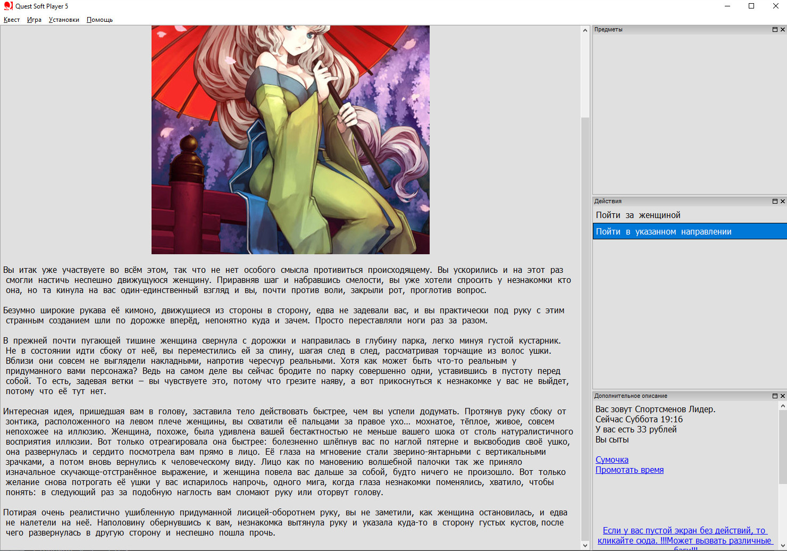Open the Установки menu
Viewport: 787px width, 551px height.
[x=64, y=20]
